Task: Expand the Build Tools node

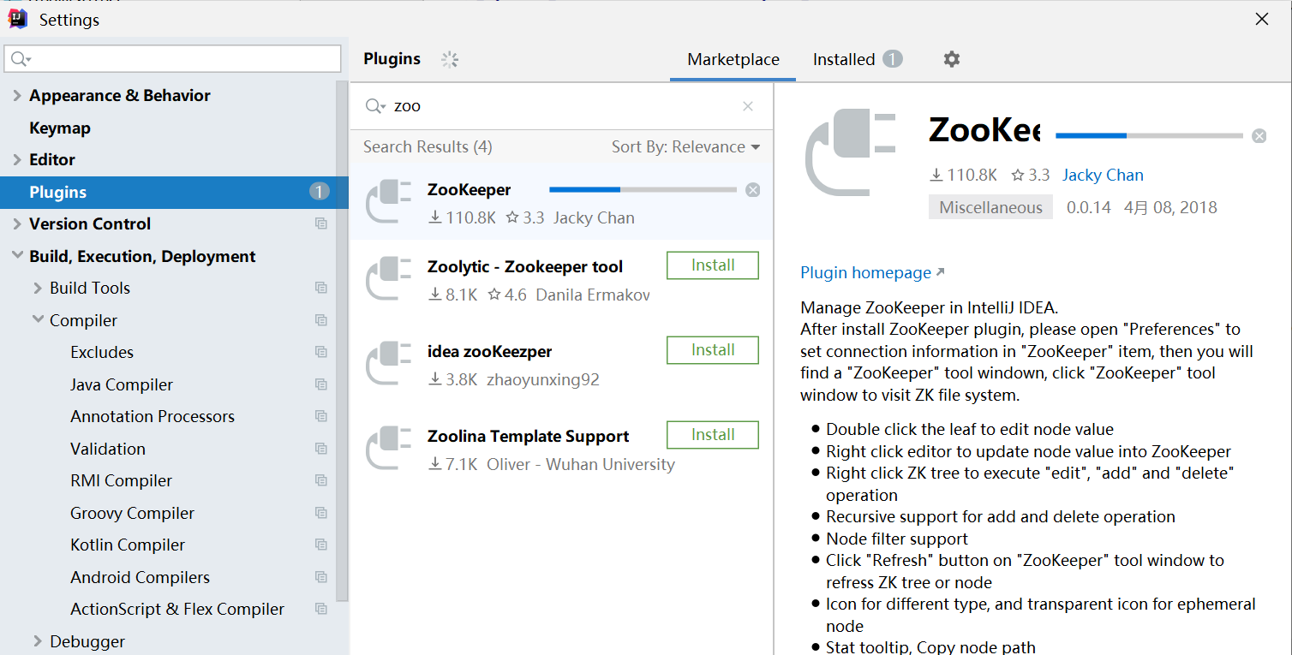Action: (38, 288)
